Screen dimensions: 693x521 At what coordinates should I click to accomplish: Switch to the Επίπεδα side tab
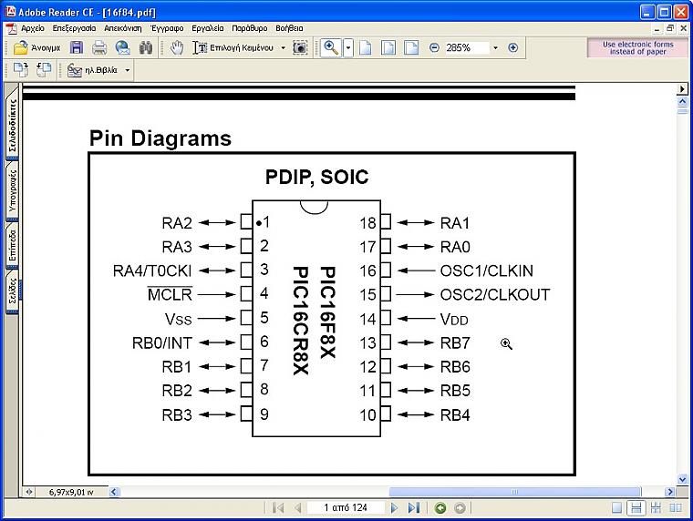point(12,246)
